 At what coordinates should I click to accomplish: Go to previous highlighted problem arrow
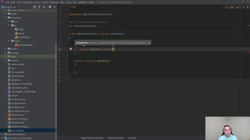tap(243, 7)
